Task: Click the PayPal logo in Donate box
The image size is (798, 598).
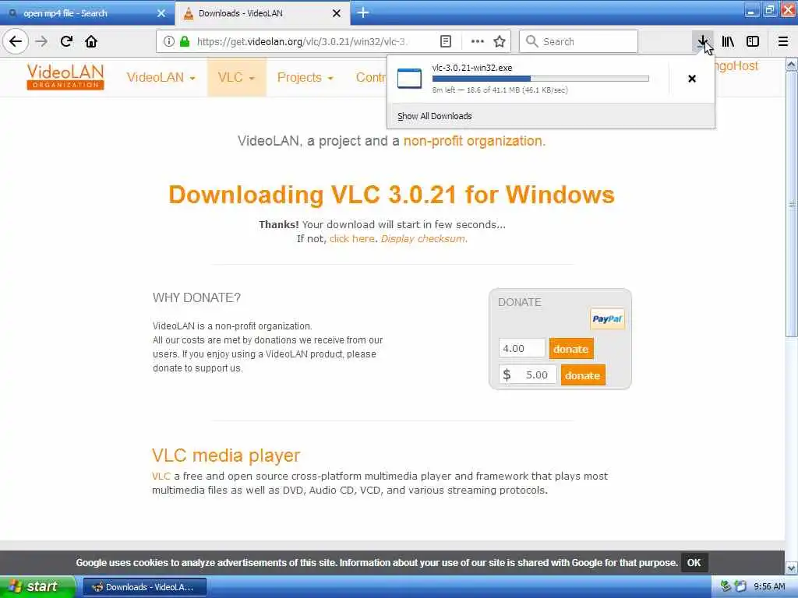Action: pos(607,318)
